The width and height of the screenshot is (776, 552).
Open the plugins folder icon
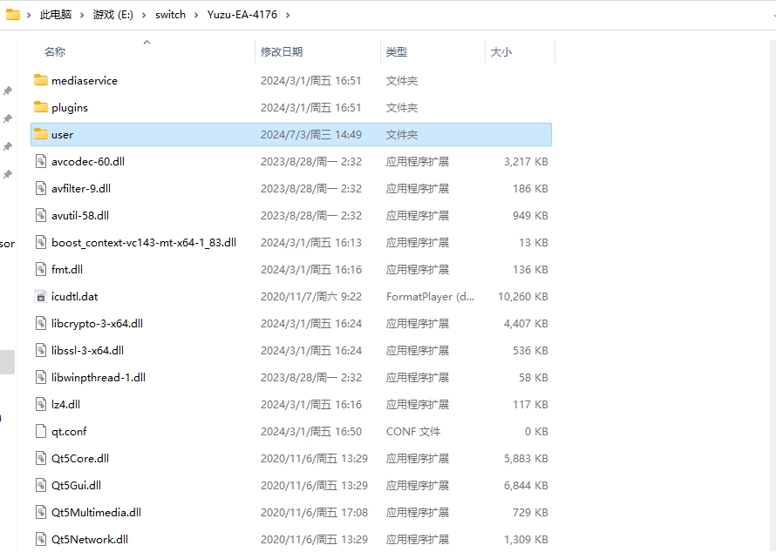(x=41, y=107)
